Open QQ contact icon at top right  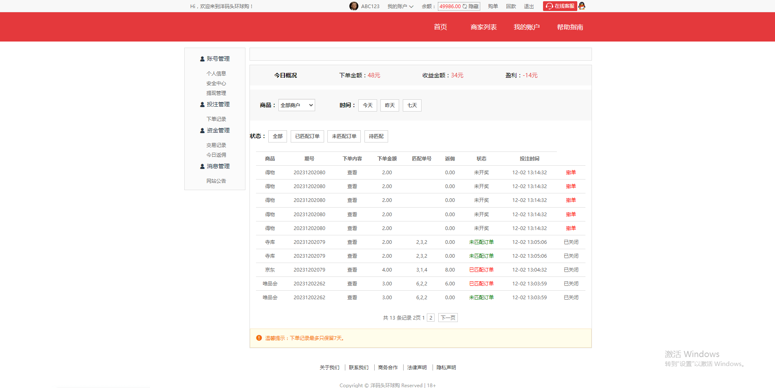(x=582, y=6)
